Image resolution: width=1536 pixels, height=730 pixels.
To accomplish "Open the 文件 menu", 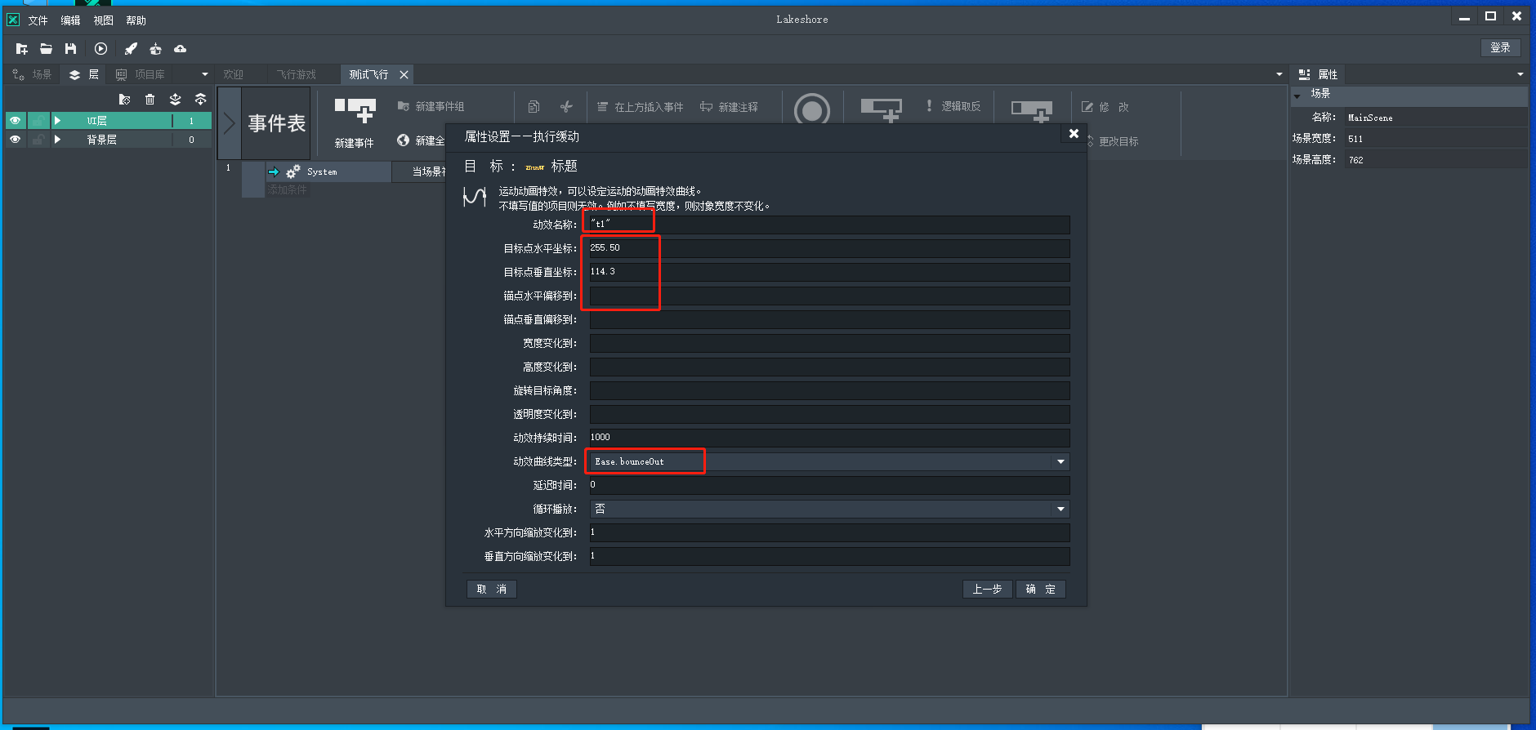I will click(x=38, y=20).
